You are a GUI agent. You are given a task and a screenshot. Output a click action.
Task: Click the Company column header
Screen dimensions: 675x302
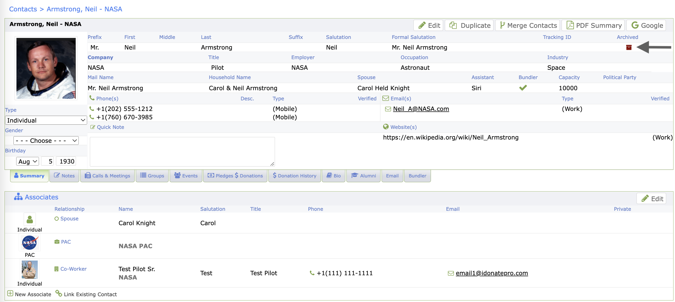pyautogui.click(x=100, y=57)
